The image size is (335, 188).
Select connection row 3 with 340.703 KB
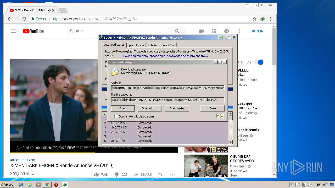pyautogui.click(x=165, y=127)
